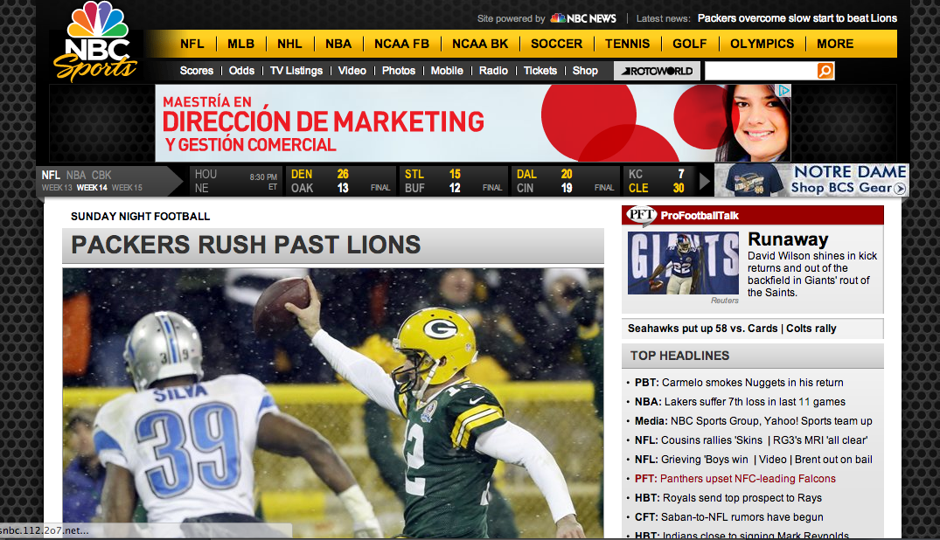
Task: Open DEN vs OAK final score
Action: tap(340, 181)
